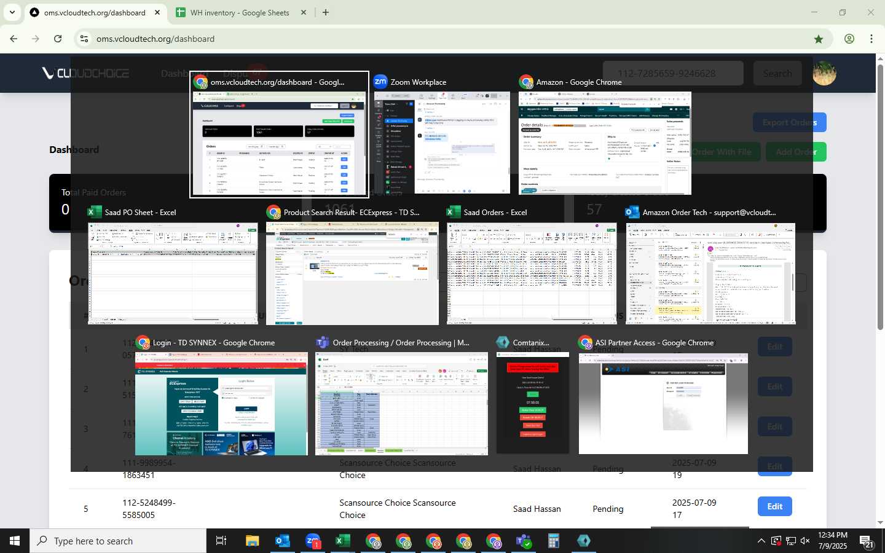Close the WH inventory tab
Viewport: 885px width, 553px height.
[x=303, y=12]
